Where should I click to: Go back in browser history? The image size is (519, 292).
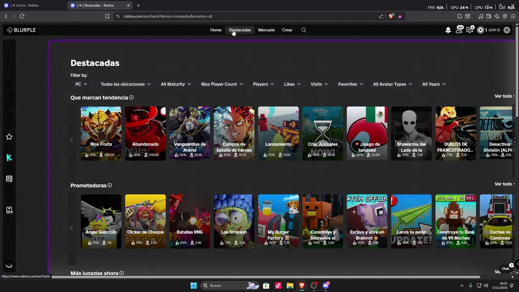6,16
